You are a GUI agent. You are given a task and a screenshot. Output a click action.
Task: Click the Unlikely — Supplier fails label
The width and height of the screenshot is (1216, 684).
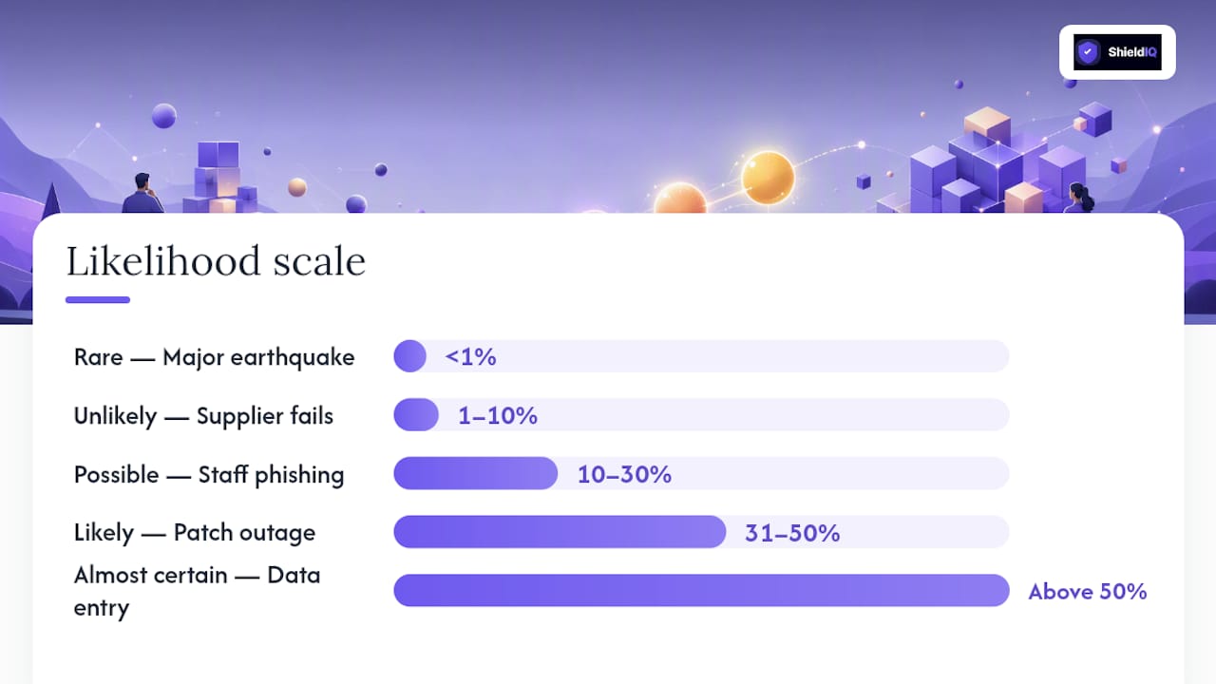(204, 416)
